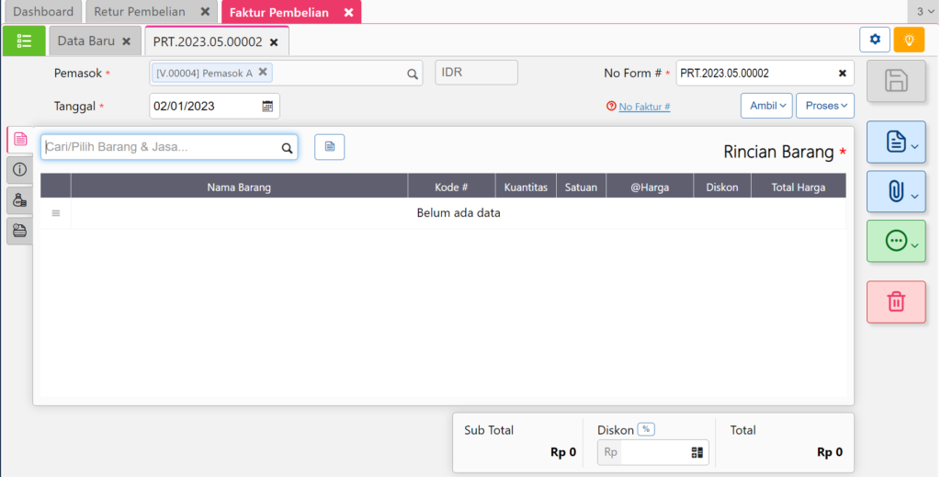The height and width of the screenshot is (477, 941).
Task: Click the calendar icon in Tanggal field
Action: coord(267,106)
